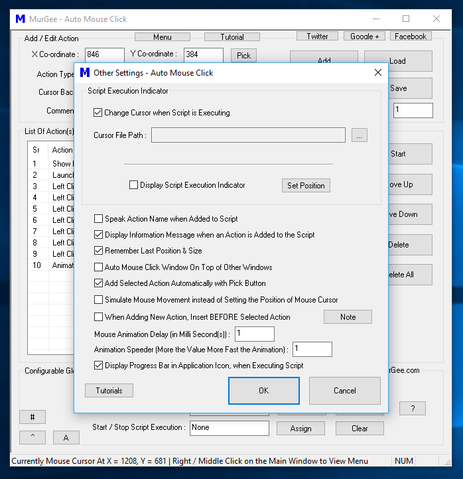Cancel the Other Settings dialog
The image size is (463, 479).
pos(345,391)
